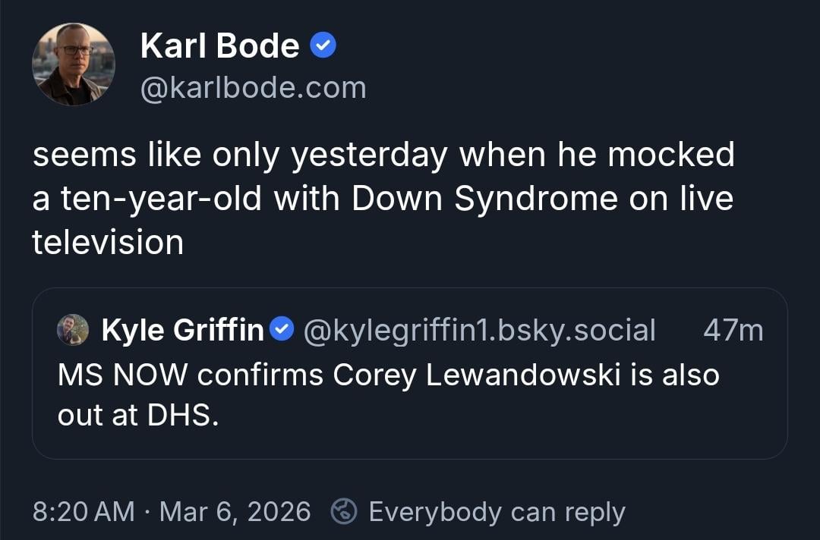Click Karl Bode's profile avatar

[74, 64]
